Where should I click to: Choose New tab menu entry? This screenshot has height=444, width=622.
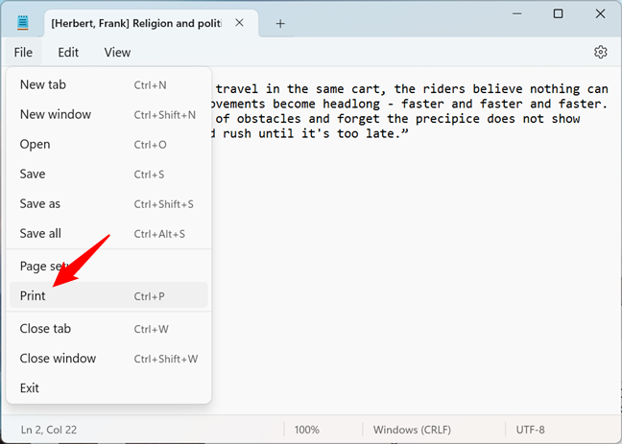coord(43,84)
